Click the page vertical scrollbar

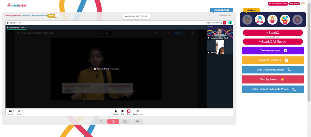tap(309, 52)
